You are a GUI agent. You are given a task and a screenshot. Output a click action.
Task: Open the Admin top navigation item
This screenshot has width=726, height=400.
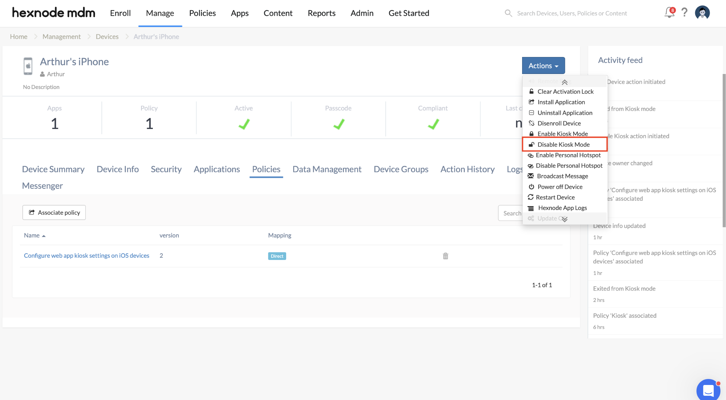362,13
